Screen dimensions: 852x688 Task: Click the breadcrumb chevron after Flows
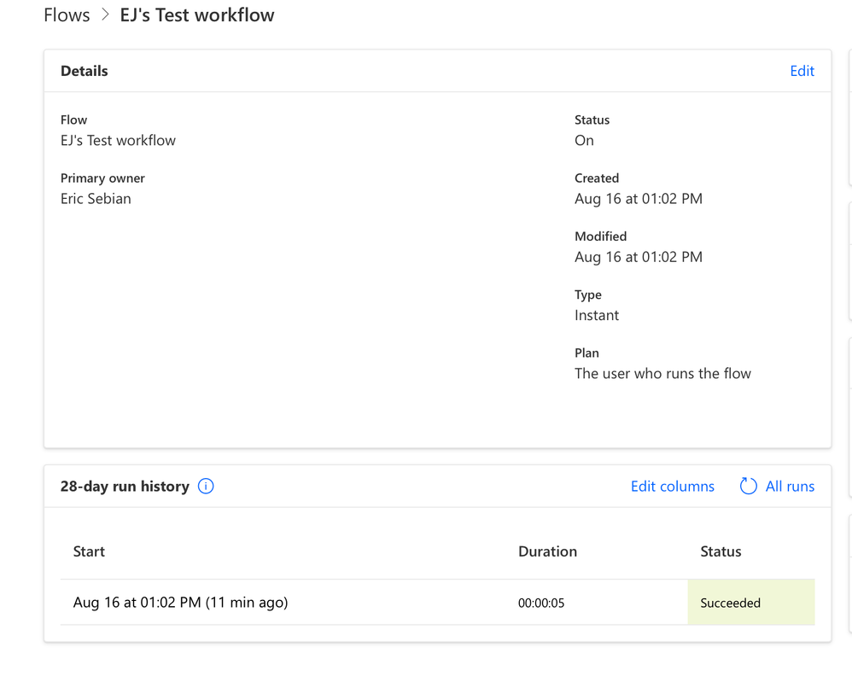[105, 15]
